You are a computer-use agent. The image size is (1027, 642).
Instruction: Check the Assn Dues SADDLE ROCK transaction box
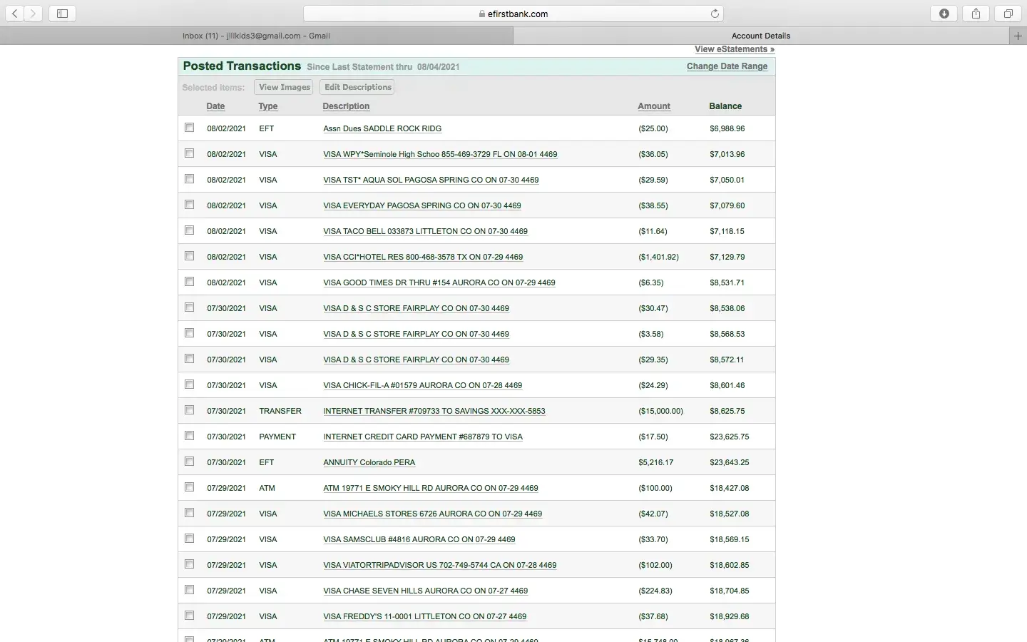[189, 128]
